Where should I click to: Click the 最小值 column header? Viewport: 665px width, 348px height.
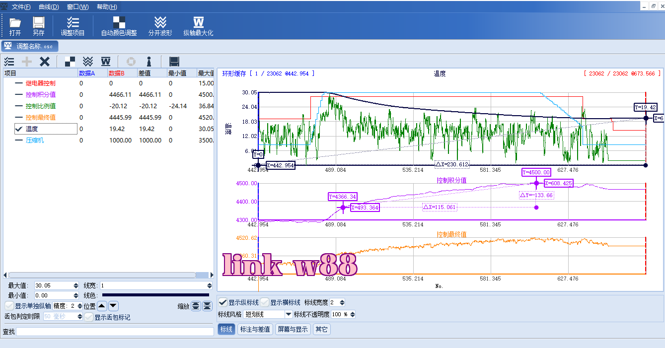[182, 73]
